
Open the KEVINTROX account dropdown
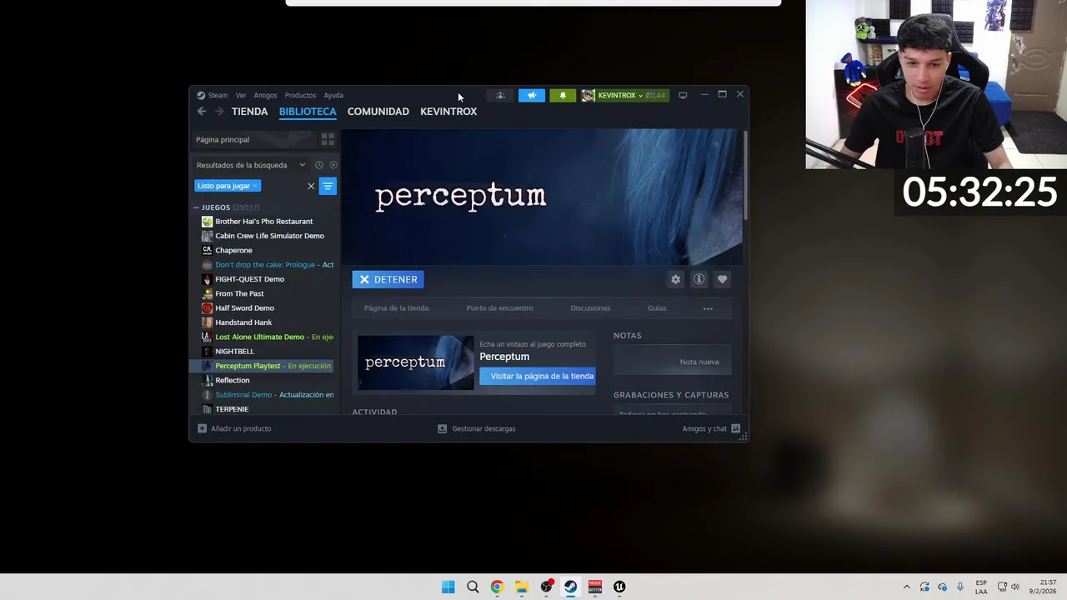625,95
